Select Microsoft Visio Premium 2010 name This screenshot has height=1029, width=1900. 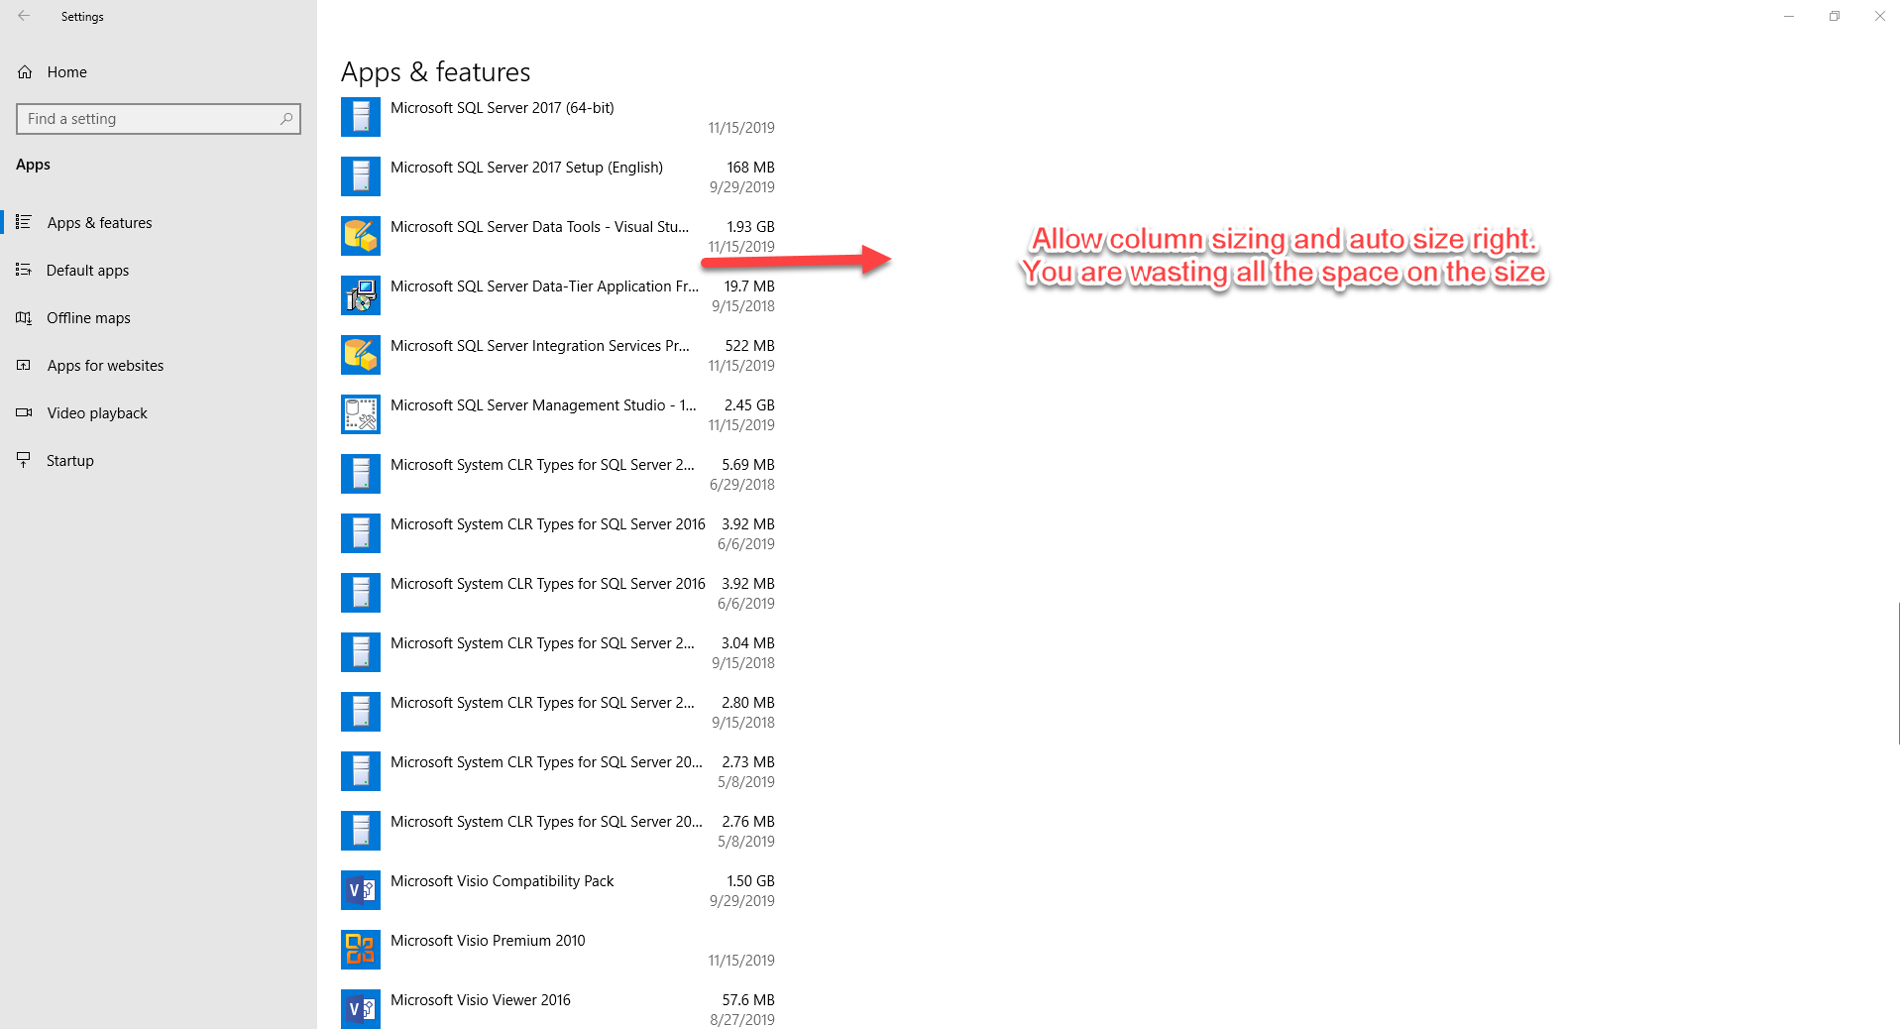(488, 941)
